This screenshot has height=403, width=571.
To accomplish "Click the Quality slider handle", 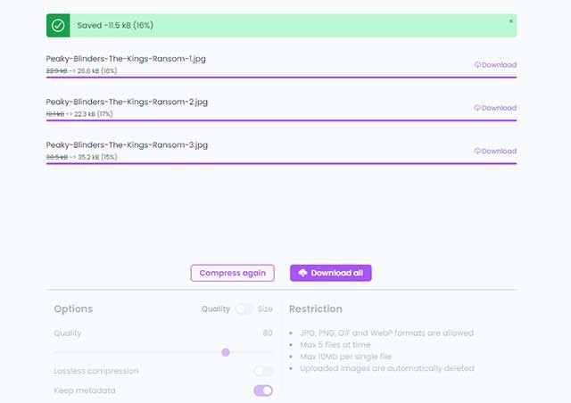I will point(226,352).
